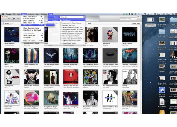Viewport: 177px width, 127px height.
Task: Click the mini player icon in iTunes
Action: tap(138, 17)
